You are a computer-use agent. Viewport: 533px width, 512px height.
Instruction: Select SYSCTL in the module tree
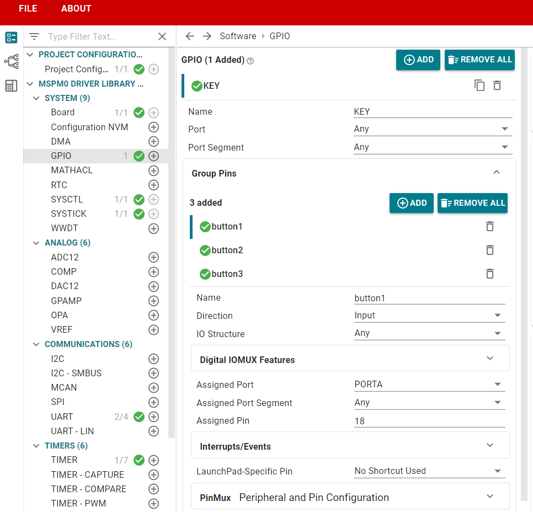67,200
